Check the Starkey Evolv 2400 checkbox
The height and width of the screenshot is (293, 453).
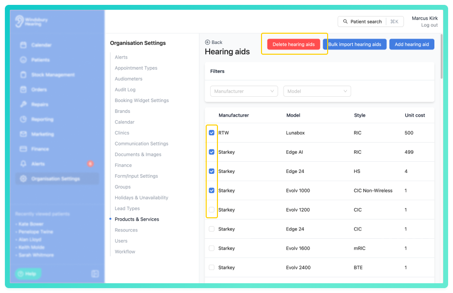click(x=212, y=267)
